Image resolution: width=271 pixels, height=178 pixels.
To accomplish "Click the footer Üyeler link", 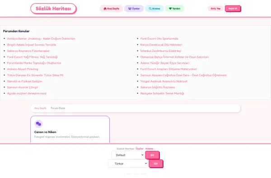I will (140, 149).
